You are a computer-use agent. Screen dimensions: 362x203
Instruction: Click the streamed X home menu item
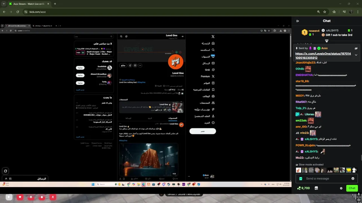pos(208,43)
